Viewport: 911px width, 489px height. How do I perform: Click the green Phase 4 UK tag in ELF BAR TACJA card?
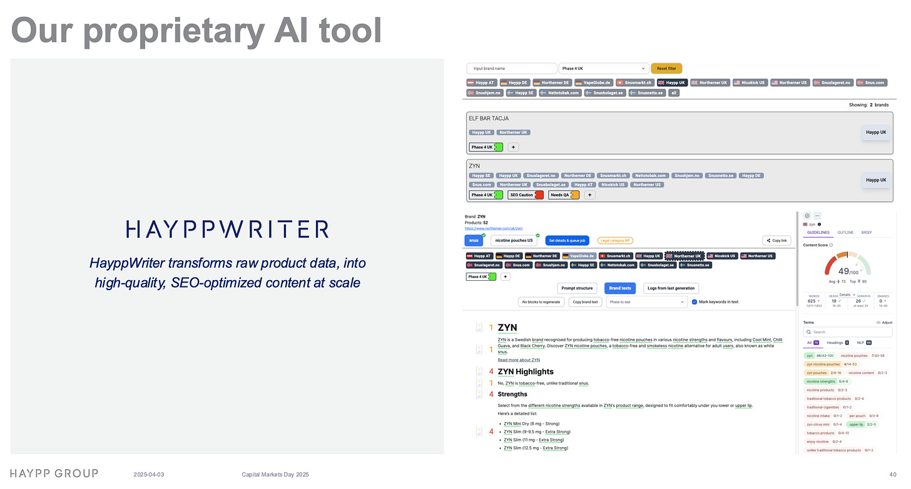coord(486,147)
